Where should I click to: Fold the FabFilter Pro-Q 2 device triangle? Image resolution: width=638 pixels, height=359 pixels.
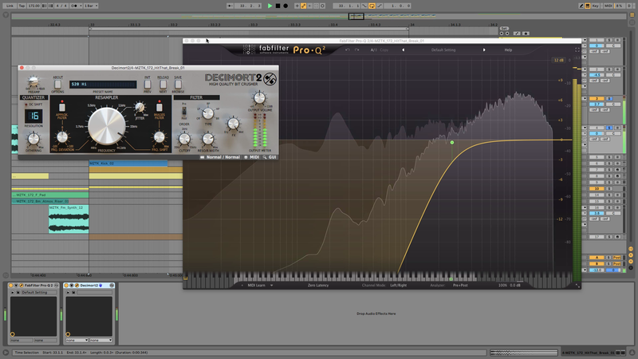pos(15,286)
